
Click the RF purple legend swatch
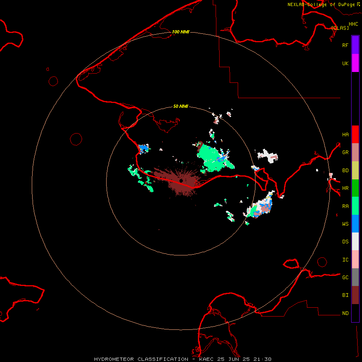tap(355, 45)
